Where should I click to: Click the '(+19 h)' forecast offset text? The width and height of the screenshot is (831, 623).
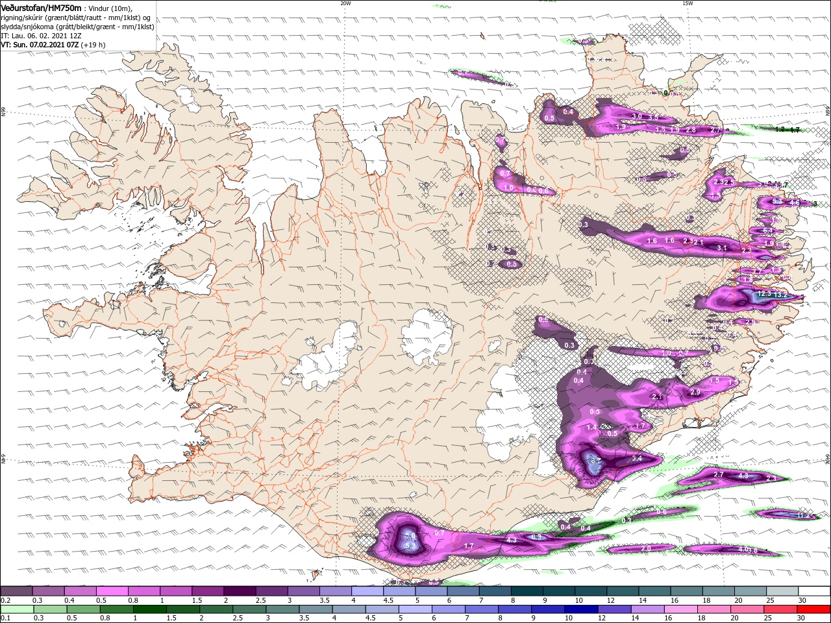pyautogui.click(x=93, y=45)
